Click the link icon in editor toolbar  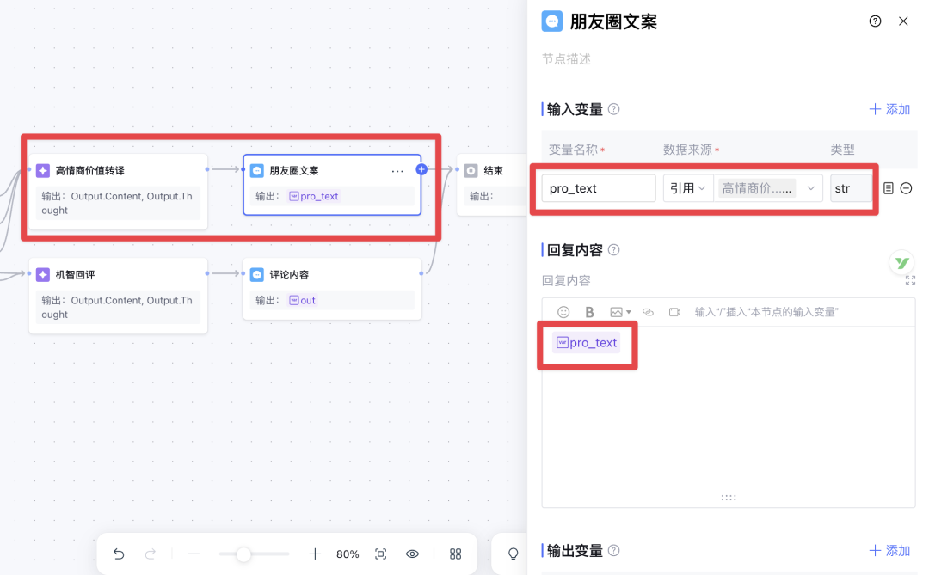click(649, 312)
